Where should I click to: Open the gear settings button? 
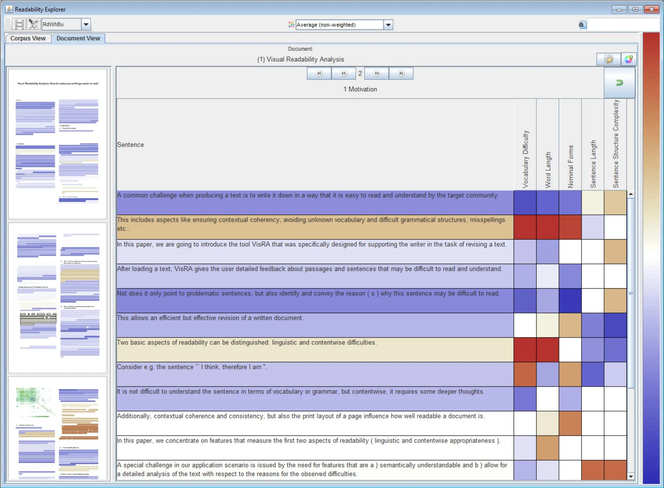(608, 60)
